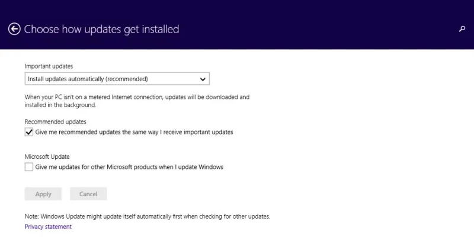
Task: Click the 'Recommended updates' section heading
Action: click(x=55, y=122)
